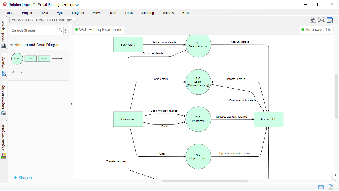The image size is (339, 191).
Task: Click the search magnifier icon
Action: point(60,30)
